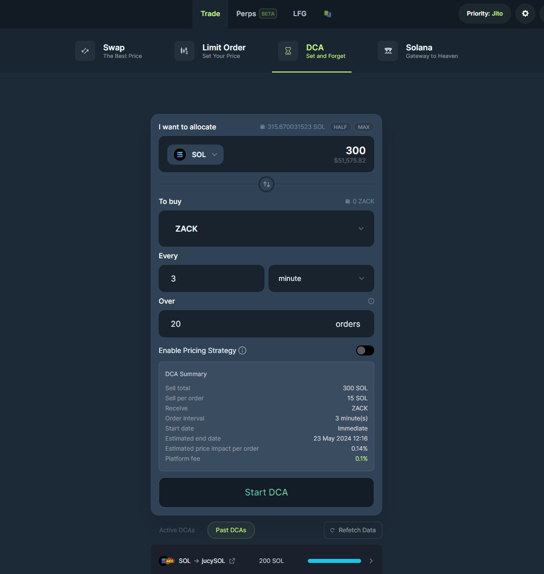Click the DCA Summary heading

tap(186, 374)
